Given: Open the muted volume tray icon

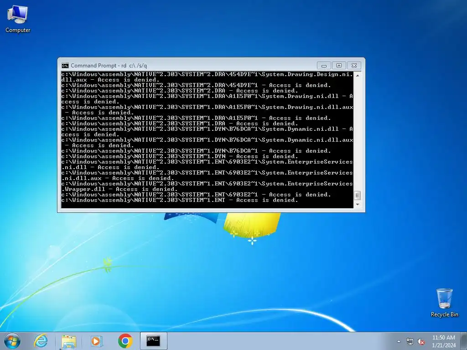Looking at the screenshot, I should 421,341.
